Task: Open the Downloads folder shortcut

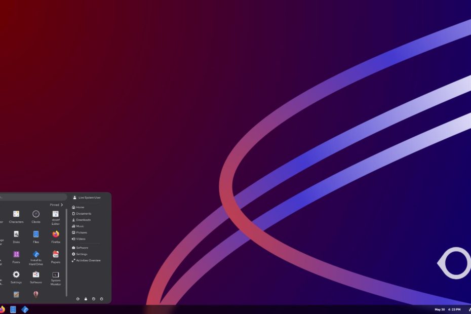Action: pos(82,220)
